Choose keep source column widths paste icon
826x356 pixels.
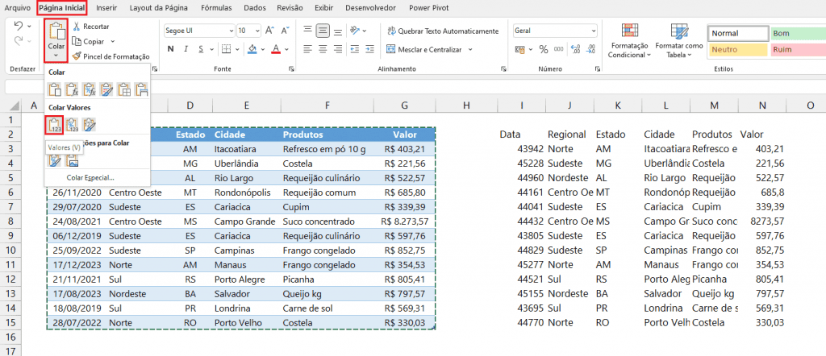point(141,89)
